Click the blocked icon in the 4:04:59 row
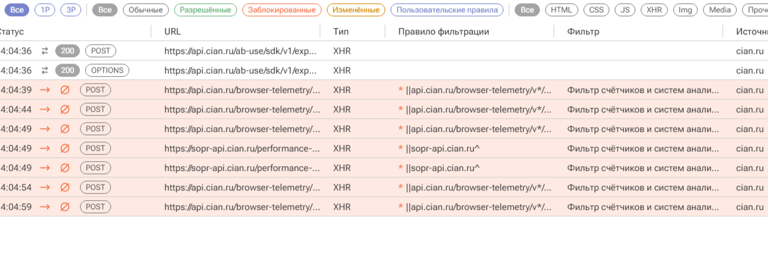The image size is (768, 269). [x=64, y=207]
